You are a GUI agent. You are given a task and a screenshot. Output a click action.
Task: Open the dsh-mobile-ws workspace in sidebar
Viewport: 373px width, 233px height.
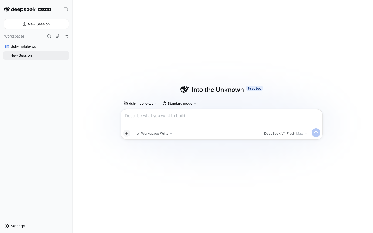pyautogui.click(x=36, y=46)
